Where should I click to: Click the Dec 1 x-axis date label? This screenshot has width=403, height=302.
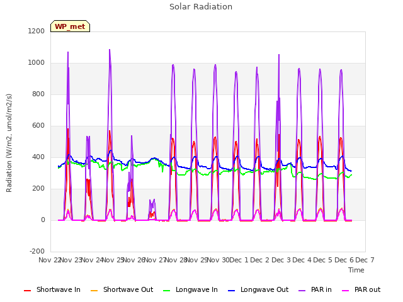[239, 260]
